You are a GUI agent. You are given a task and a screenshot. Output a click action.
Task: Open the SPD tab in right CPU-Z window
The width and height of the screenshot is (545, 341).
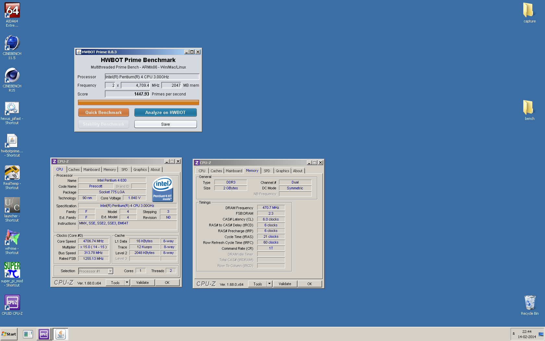pyautogui.click(x=267, y=171)
